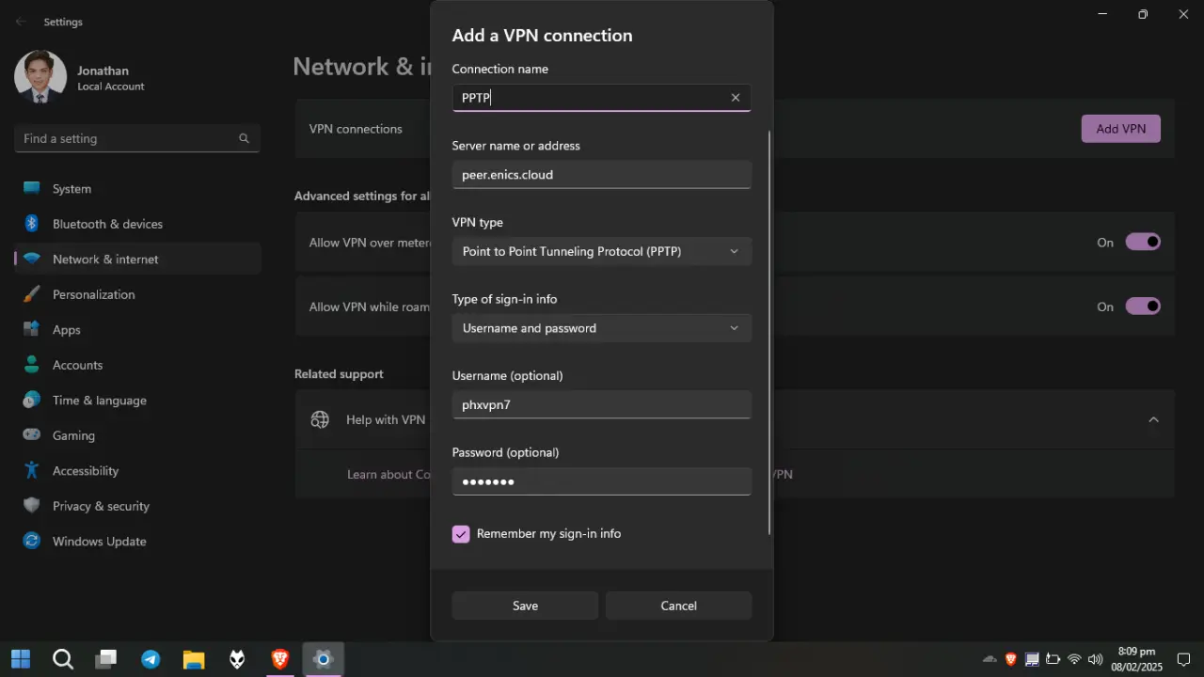Uncheck Remember my sign-in info

[461, 534]
